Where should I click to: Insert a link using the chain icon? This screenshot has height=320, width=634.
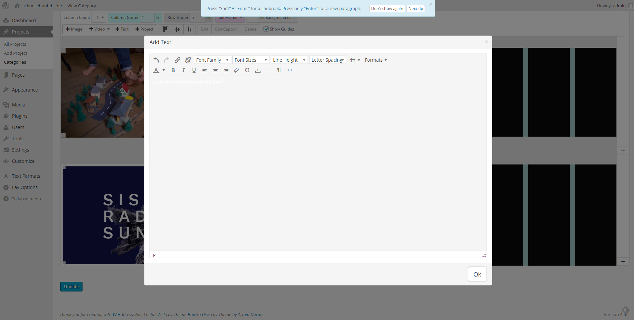[x=177, y=60]
